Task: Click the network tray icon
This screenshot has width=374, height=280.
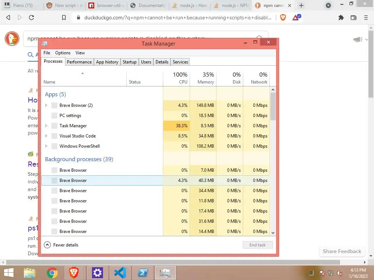Action: [x=331, y=273]
